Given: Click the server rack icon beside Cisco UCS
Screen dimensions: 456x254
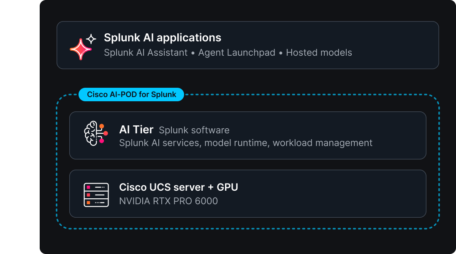Looking at the screenshot, I should (x=96, y=195).
